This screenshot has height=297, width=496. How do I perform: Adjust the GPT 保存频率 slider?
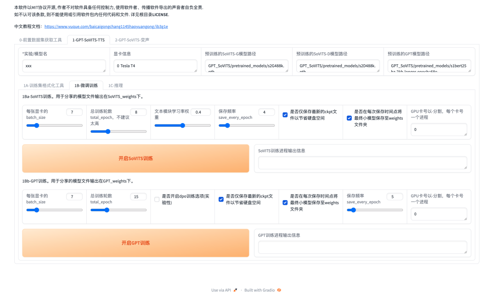(375, 210)
